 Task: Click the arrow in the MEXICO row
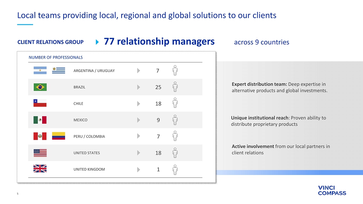click(x=139, y=120)
